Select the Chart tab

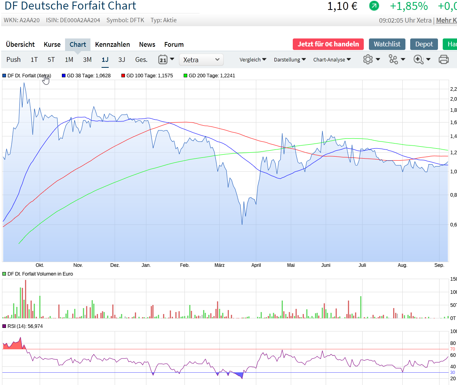(78, 44)
